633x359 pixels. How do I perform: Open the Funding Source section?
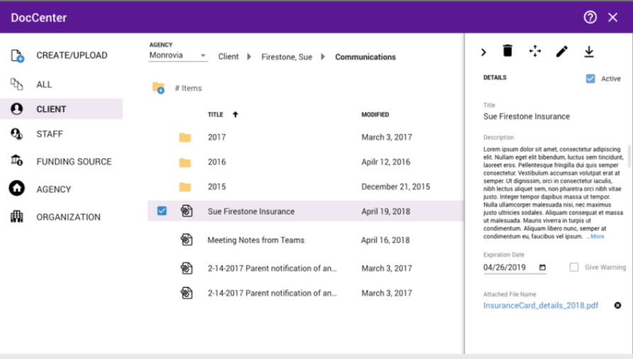[74, 162]
